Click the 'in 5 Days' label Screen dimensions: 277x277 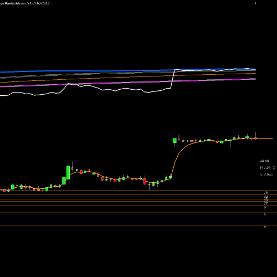pyautogui.click(x=266, y=175)
